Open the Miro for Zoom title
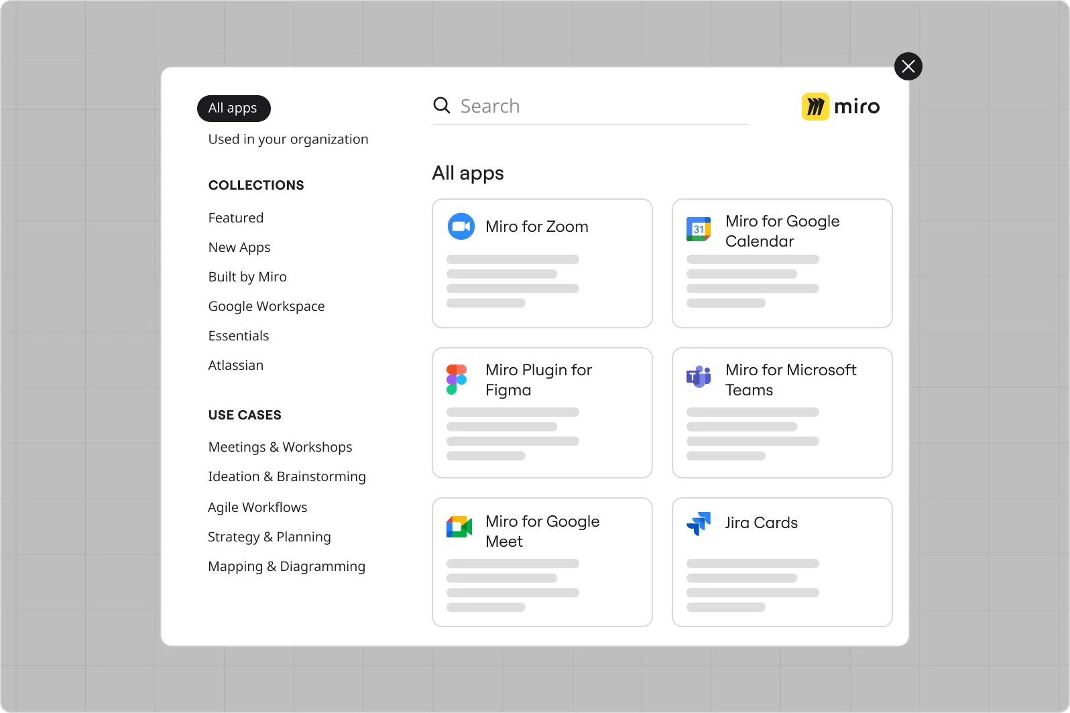The width and height of the screenshot is (1070, 713). [x=537, y=226]
